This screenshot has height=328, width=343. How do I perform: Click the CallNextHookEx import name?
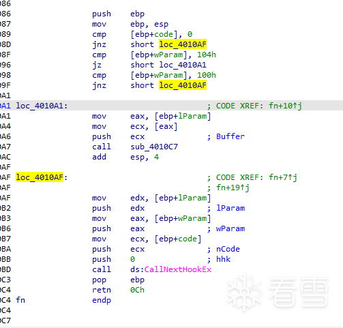[178, 269]
